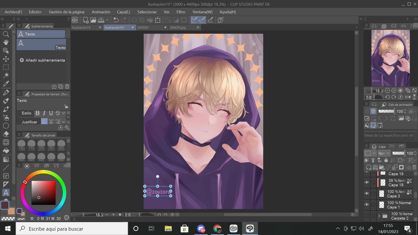Screen dimensions: 418x235
Task: Check the box beside Capa 3 layer
Action: coord(373,194)
